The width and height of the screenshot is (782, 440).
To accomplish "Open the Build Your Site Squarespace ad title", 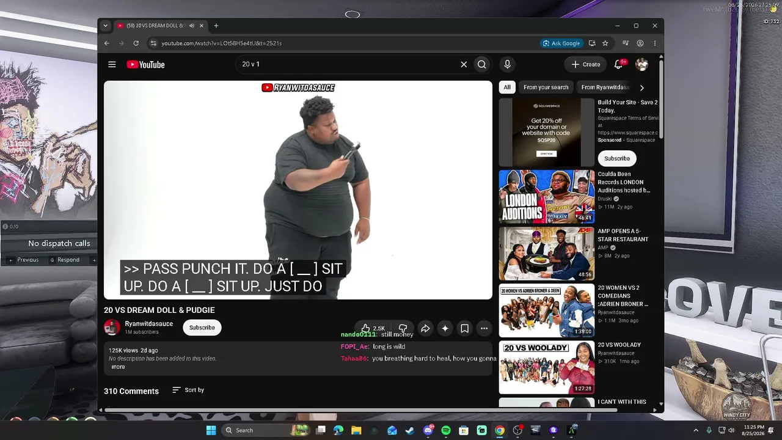I will tap(627, 106).
